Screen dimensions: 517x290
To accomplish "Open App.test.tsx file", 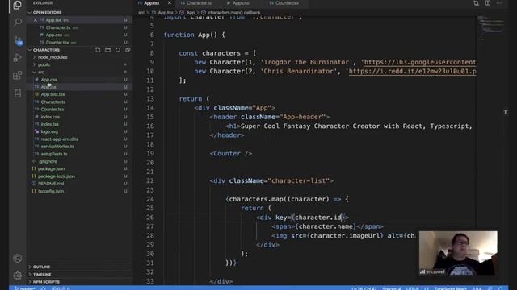I will click(x=53, y=94).
